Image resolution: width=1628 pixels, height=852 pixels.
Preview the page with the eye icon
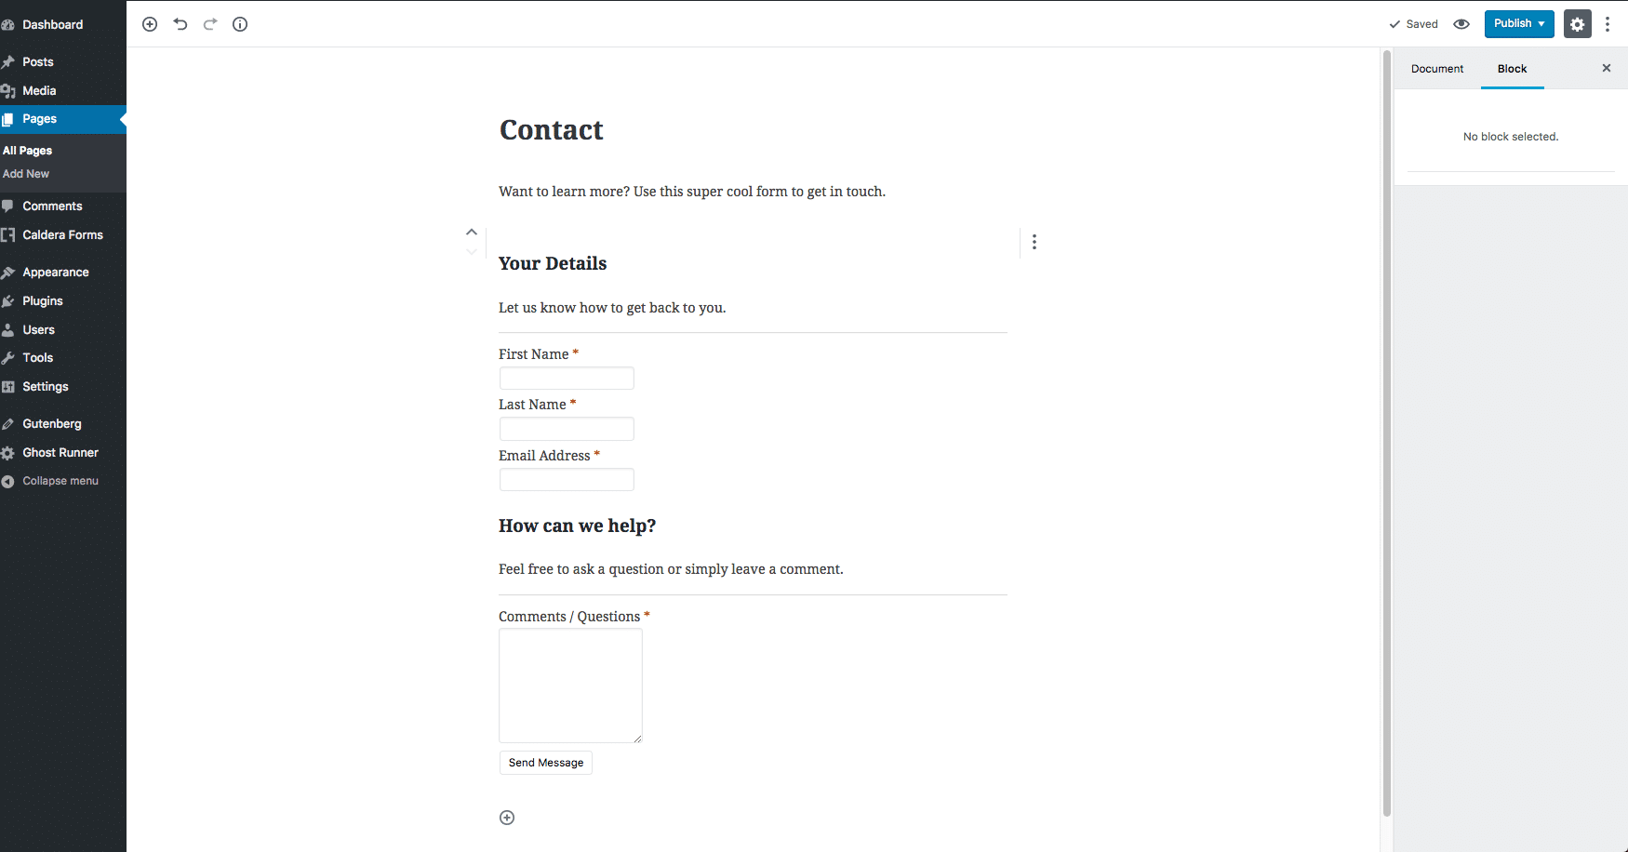[1461, 24]
